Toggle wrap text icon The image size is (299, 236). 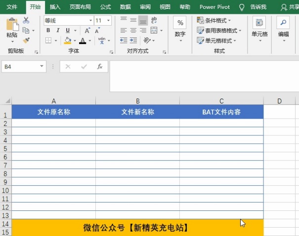[154, 20]
